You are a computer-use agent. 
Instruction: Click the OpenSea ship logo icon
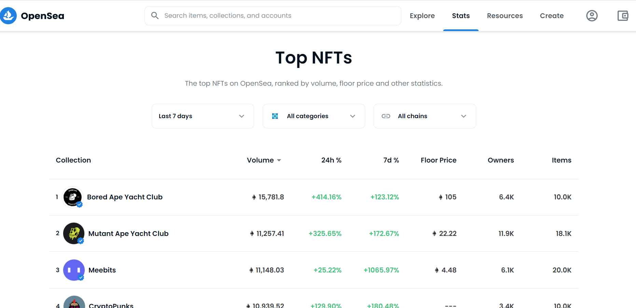pyautogui.click(x=8, y=16)
